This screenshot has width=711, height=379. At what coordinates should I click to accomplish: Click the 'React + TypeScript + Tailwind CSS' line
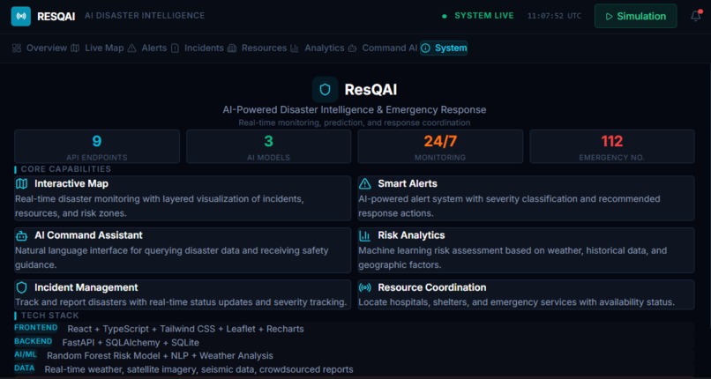[x=185, y=329]
